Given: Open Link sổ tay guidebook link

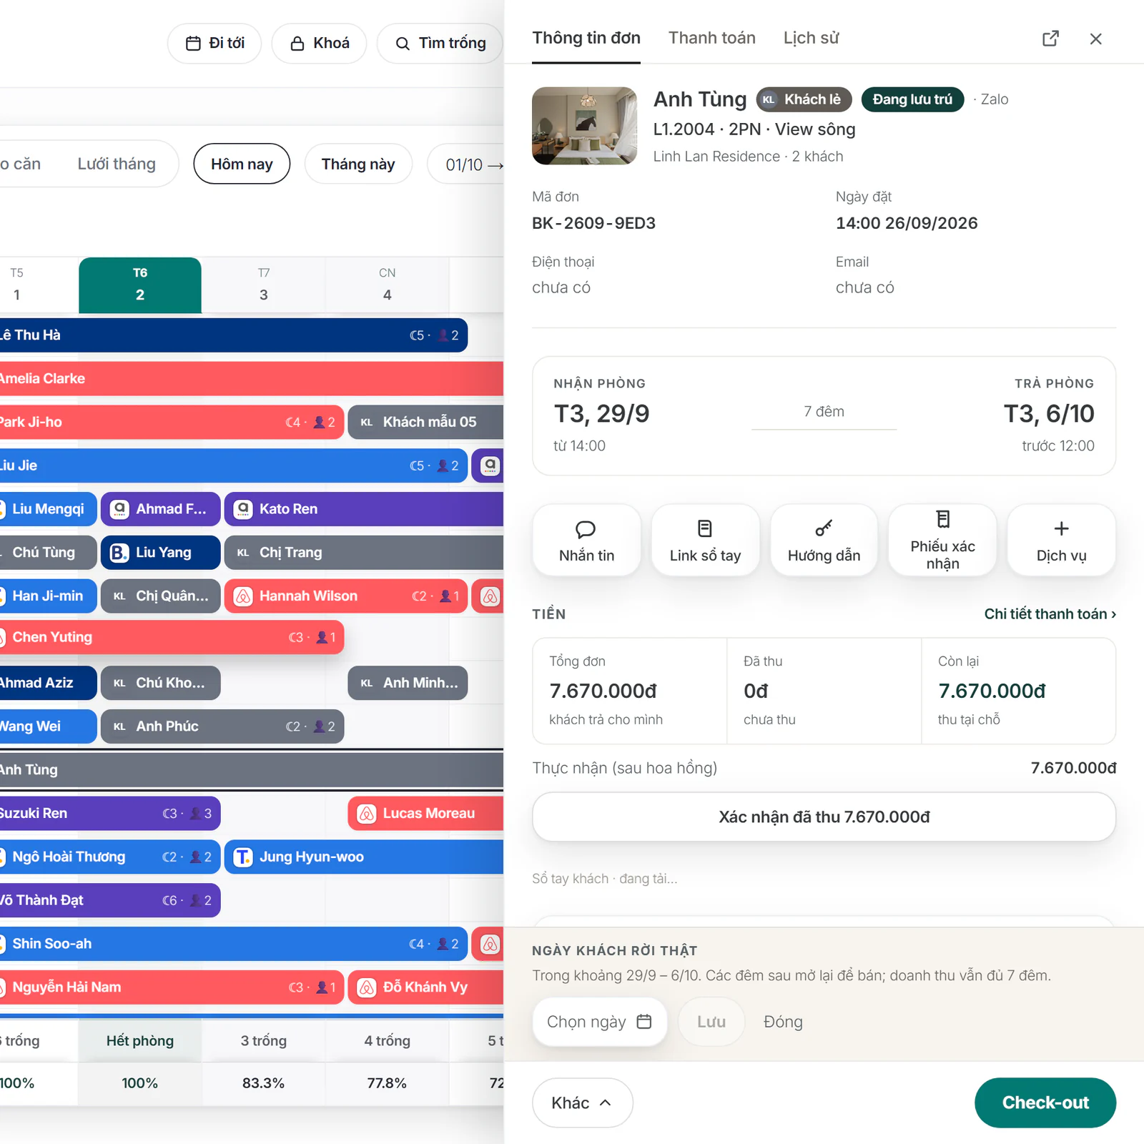Looking at the screenshot, I should (x=705, y=540).
